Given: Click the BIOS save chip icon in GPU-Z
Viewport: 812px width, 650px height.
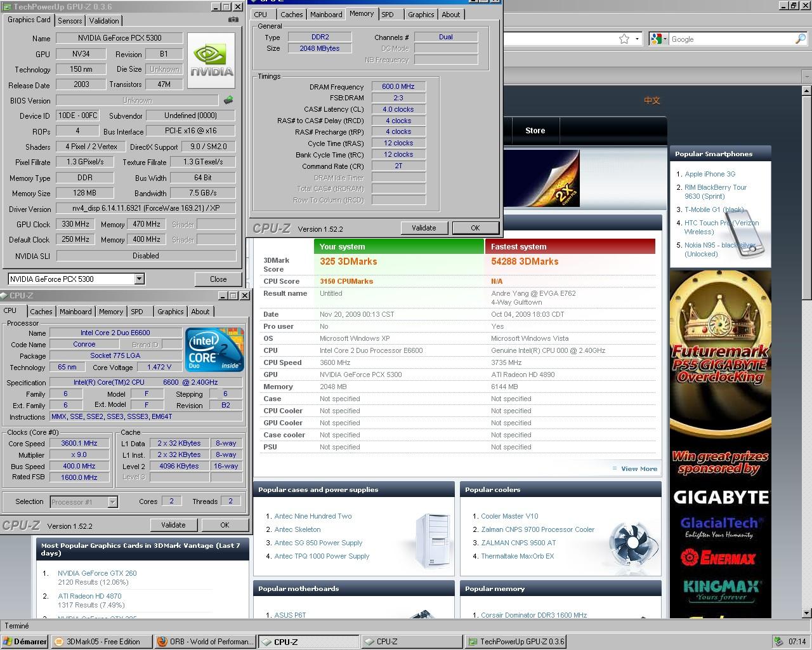Looking at the screenshot, I should click(228, 100).
